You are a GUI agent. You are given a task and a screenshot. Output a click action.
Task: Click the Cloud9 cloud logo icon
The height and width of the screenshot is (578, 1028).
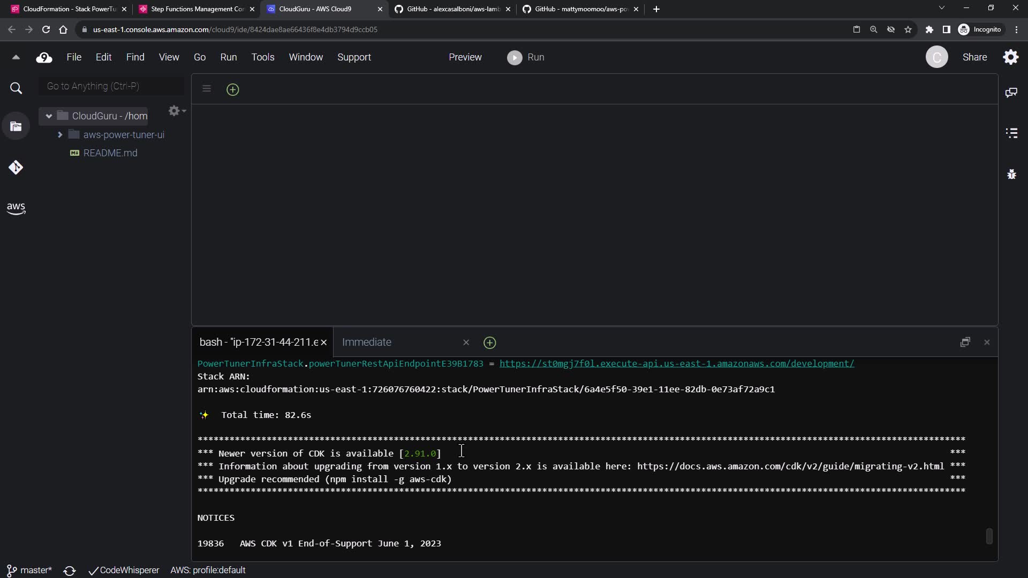(x=44, y=57)
